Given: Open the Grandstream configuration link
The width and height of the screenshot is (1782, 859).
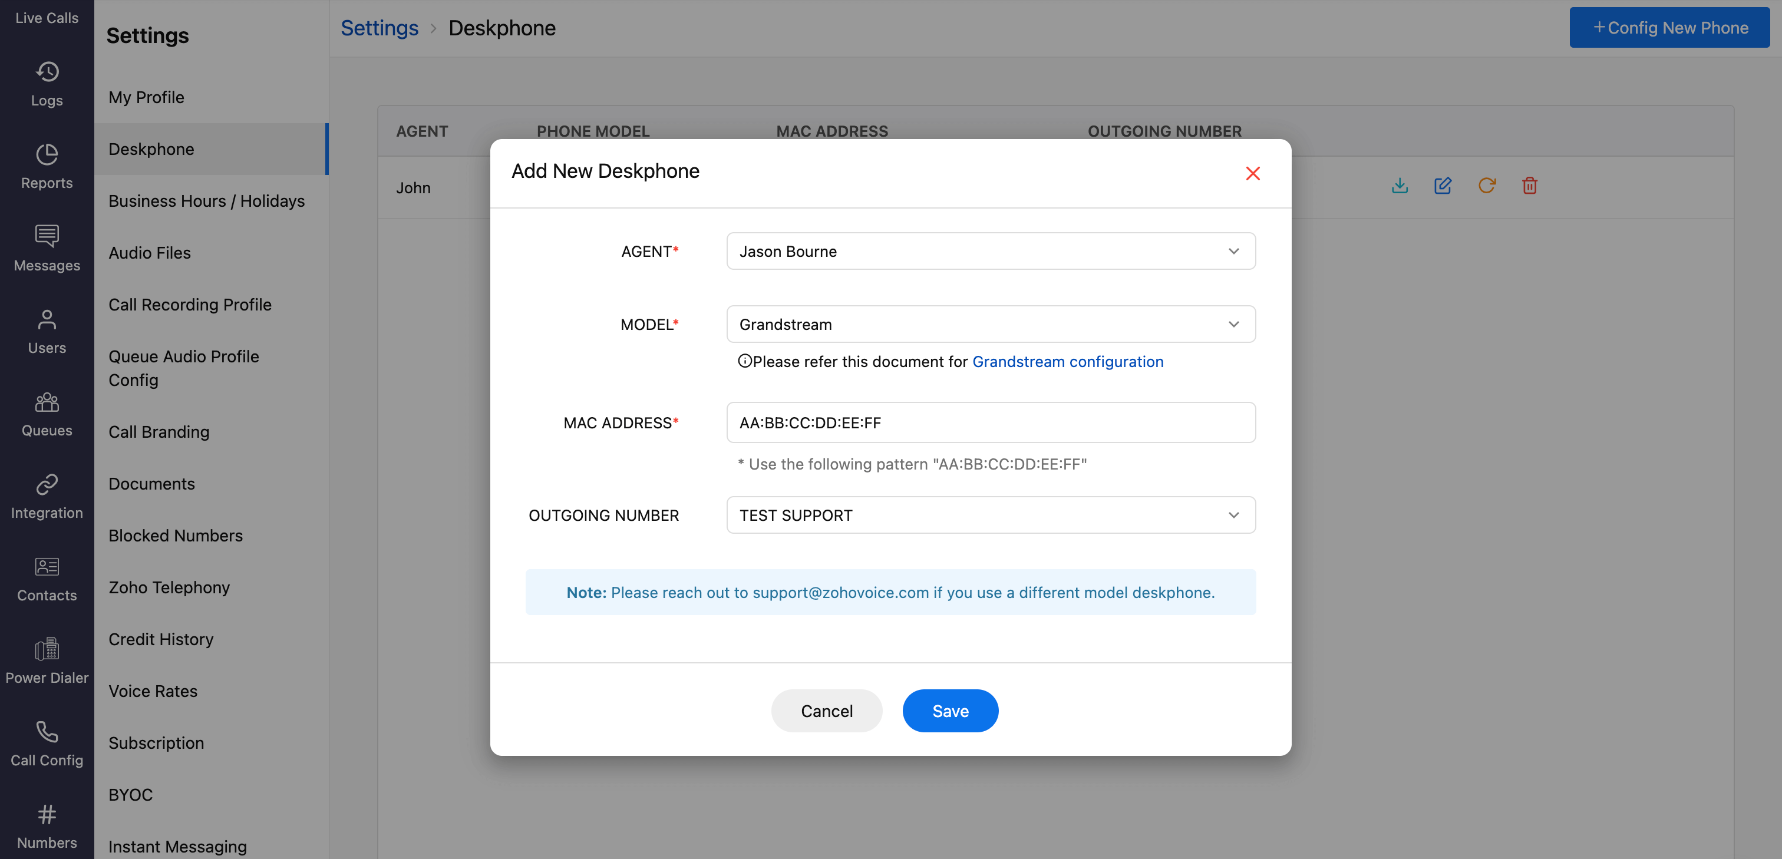Looking at the screenshot, I should tap(1067, 362).
